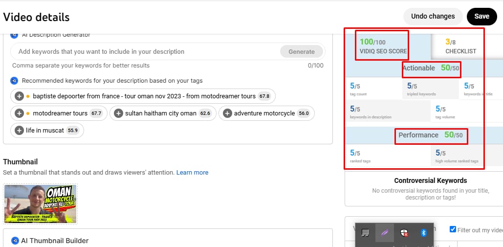
Task: Select the Oman motorcycle tour thumbnail
Action: coord(40,203)
